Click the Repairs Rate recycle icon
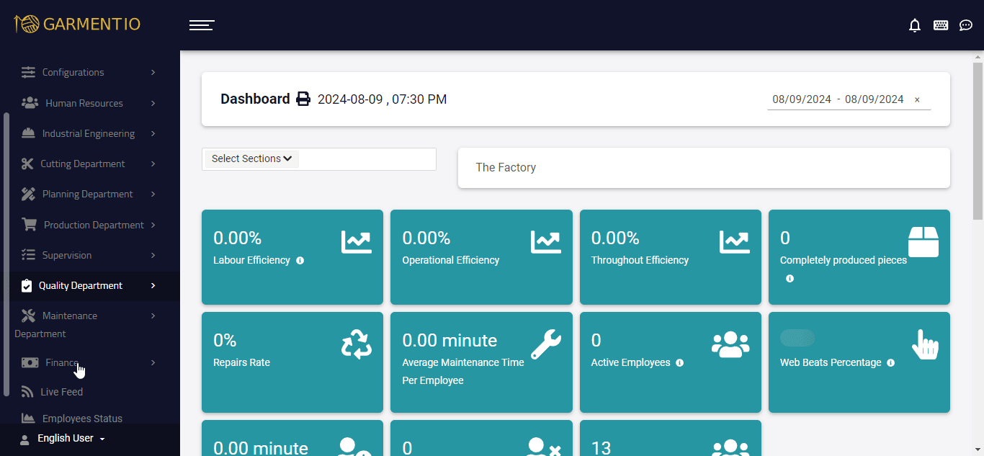The width and height of the screenshot is (984, 456). click(357, 344)
